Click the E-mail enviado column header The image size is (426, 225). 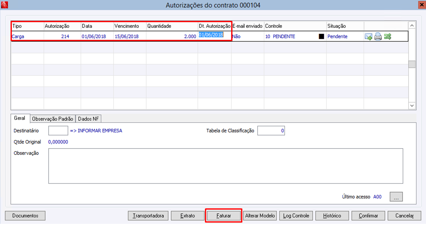pos(248,26)
